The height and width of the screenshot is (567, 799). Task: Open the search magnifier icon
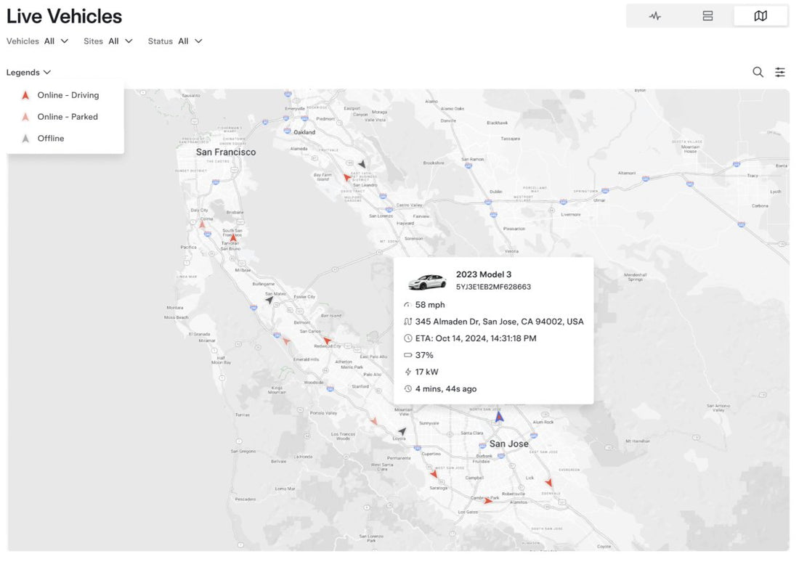(758, 72)
